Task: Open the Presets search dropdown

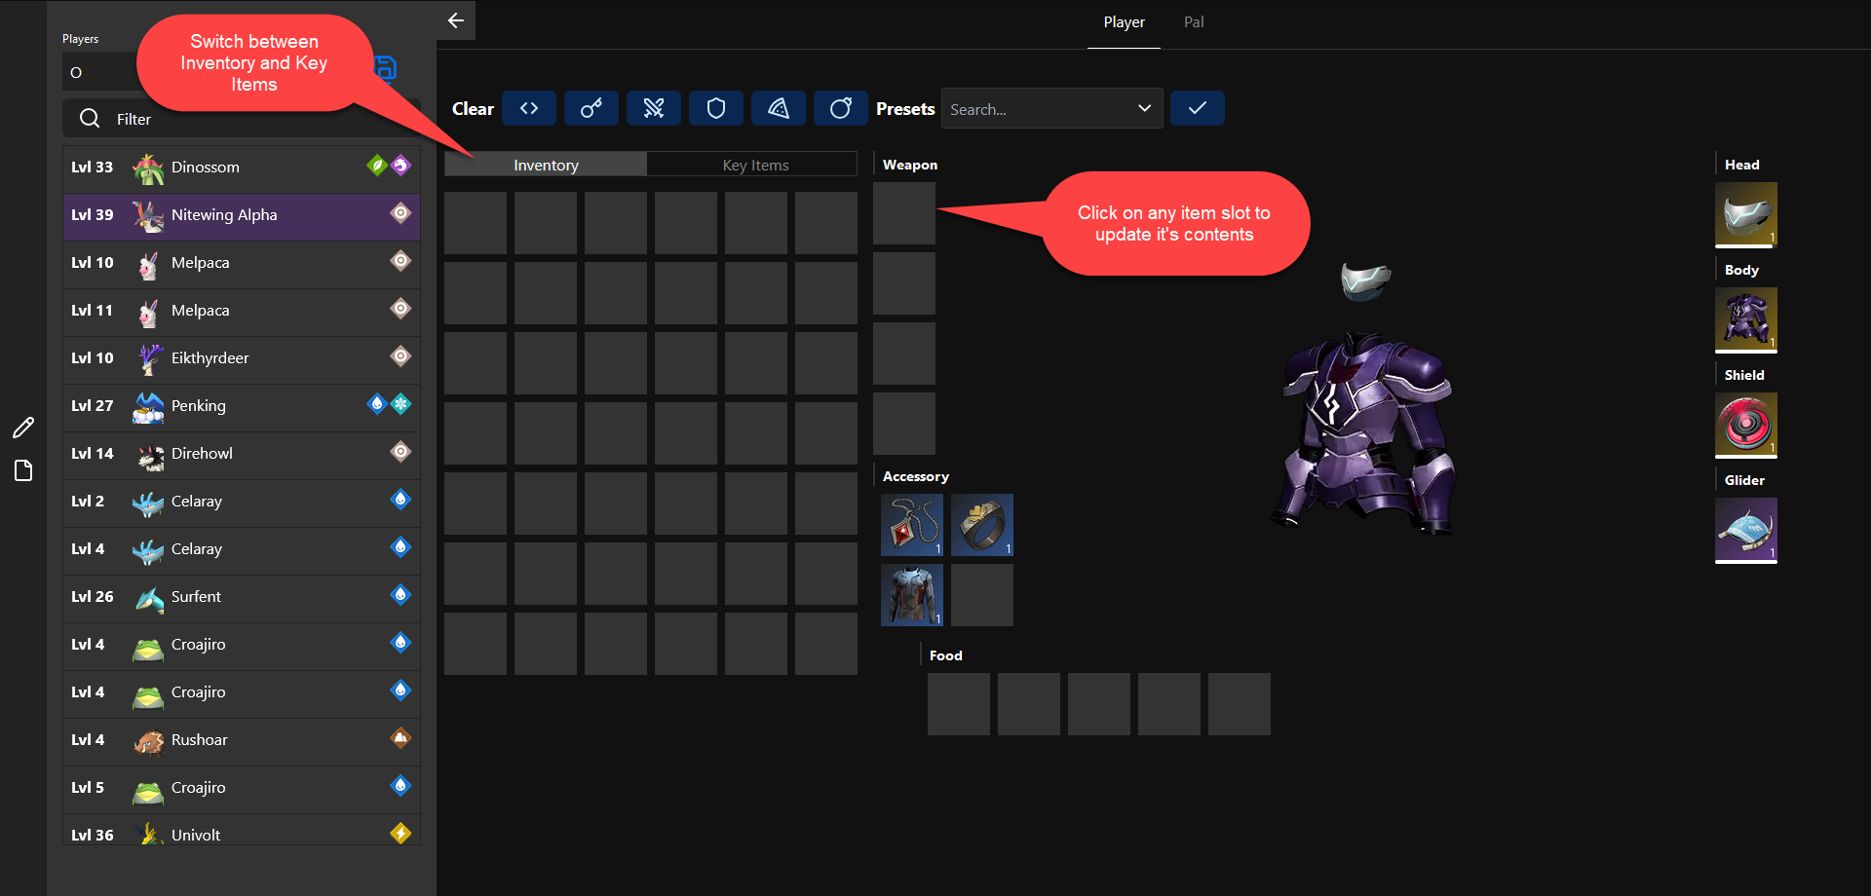Action: [x=1052, y=108]
